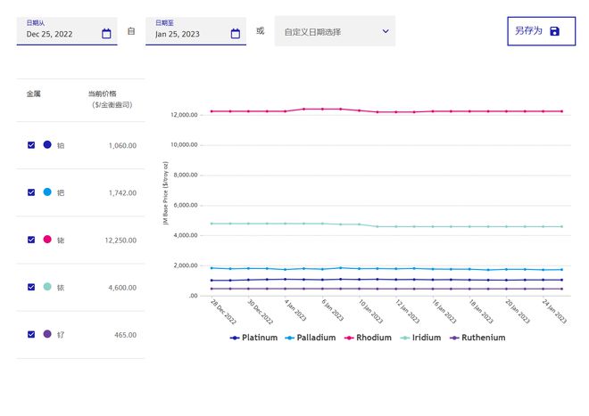
Task: Click the custom date dropdown chevron
Action: click(x=386, y=31)
